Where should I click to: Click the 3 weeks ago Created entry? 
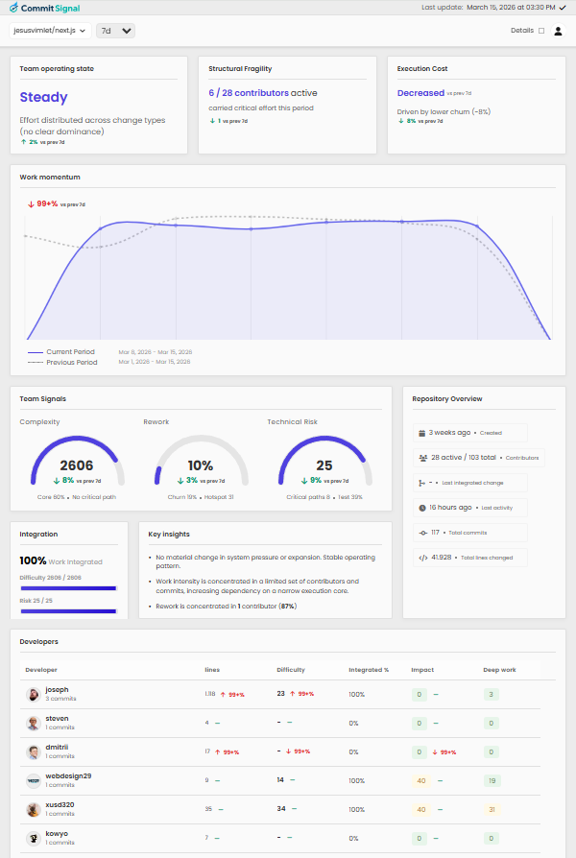pyautogui.click(x=470, y=433)
